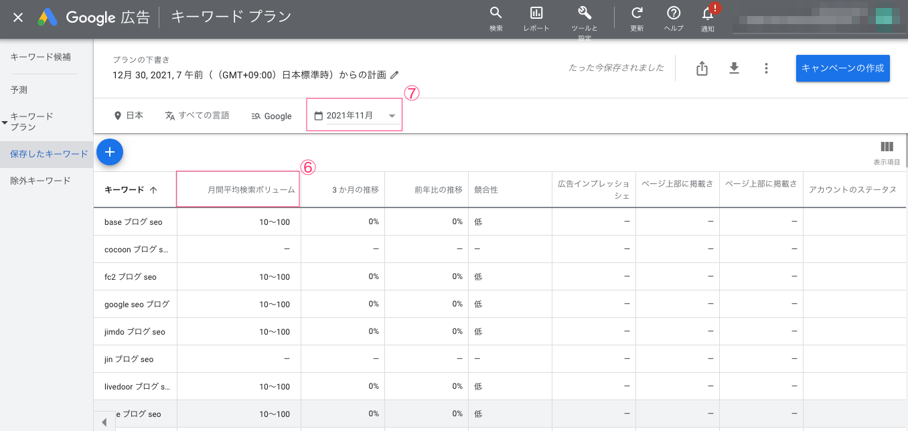Edit plan name with pencil icon
Image resolution: width=908 pixels, height=431 pixels.
(394, 74)
